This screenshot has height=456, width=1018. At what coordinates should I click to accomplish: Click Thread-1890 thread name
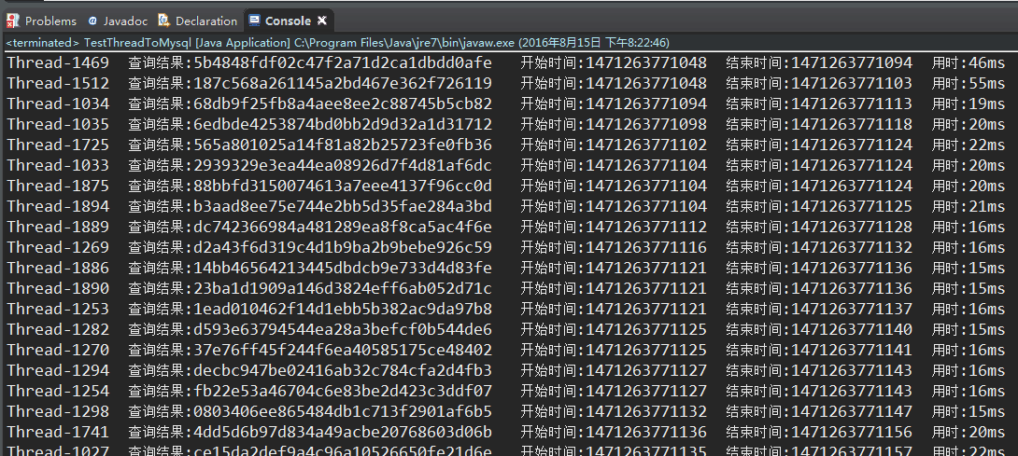(58, 288)
